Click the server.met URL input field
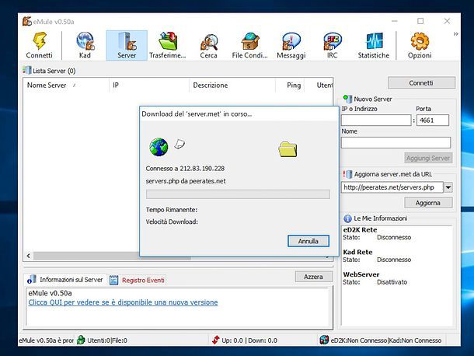Image resolution: width=474 pixels, height=356 pixels. (392, 187)
